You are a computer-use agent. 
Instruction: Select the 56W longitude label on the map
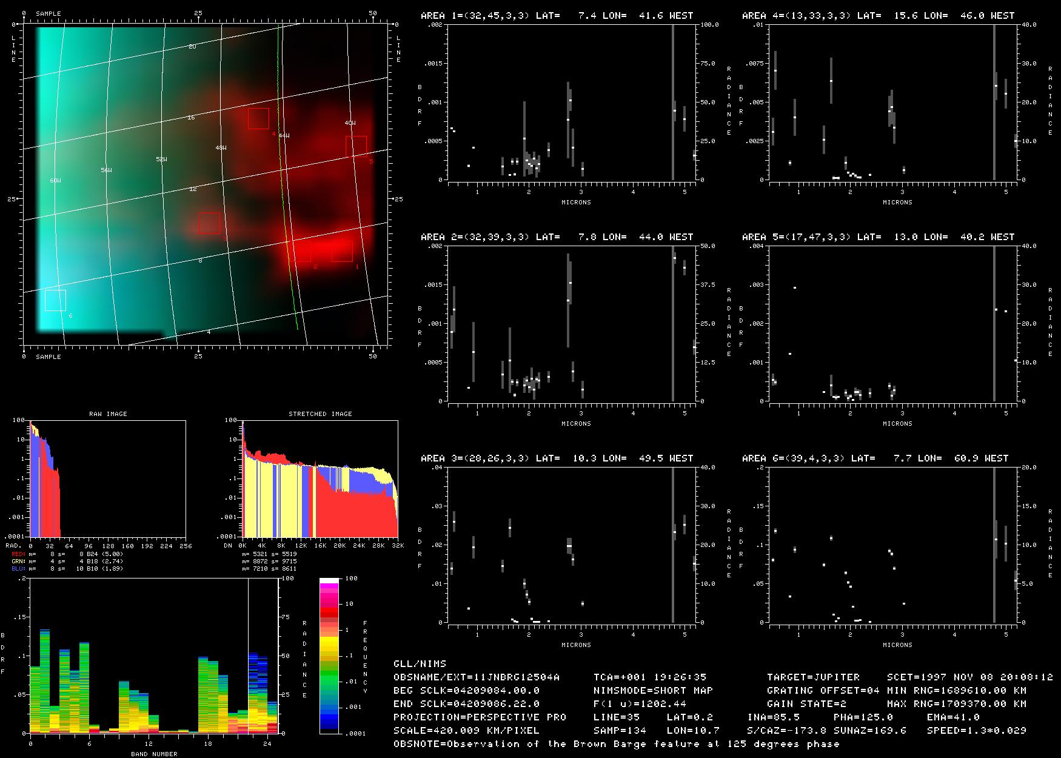pyautogui.click(x=106, y=171)
